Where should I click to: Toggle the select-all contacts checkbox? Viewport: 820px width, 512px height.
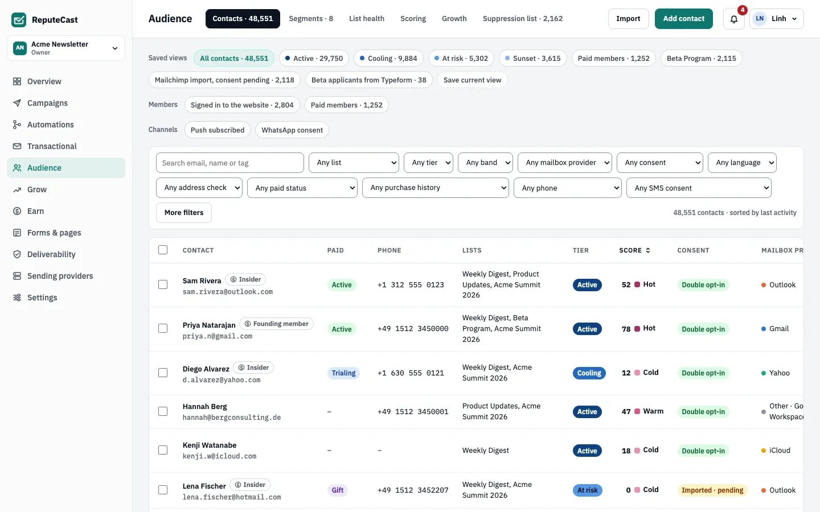[163, 250]
